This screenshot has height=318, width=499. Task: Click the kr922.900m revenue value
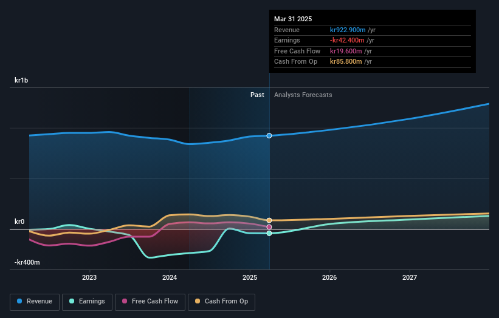348,30
